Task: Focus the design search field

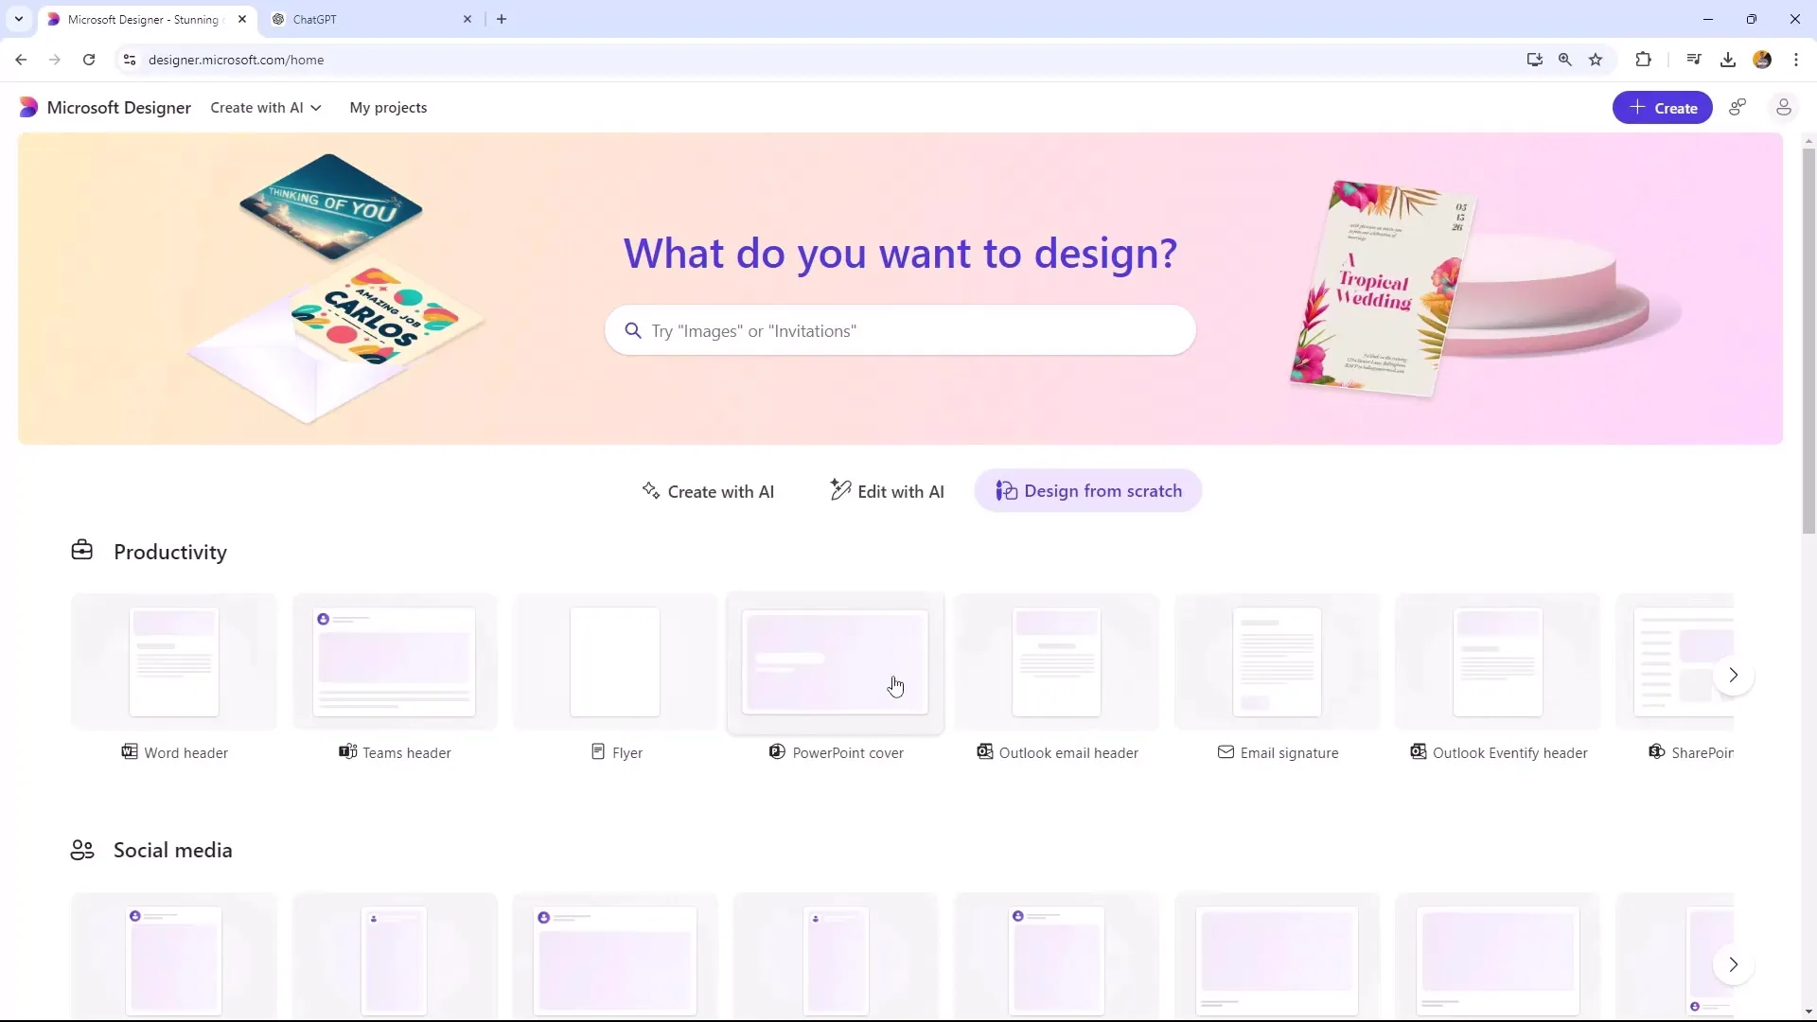Action: 900,330
